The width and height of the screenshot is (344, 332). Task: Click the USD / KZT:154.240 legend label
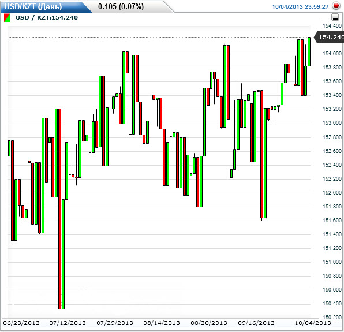(47, 18)
